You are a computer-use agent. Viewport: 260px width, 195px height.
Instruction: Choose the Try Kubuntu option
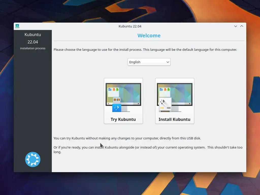[x=123, y=101]
